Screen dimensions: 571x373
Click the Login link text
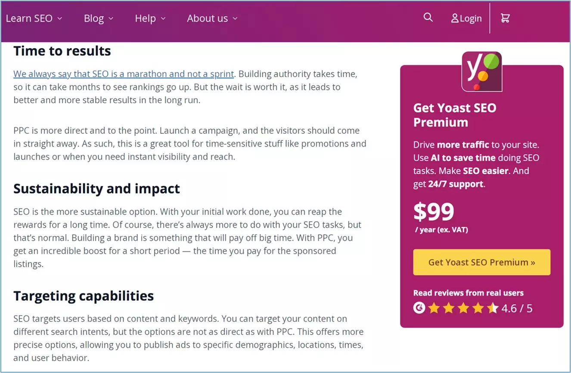pyautogui.click(x=471, y=18)
